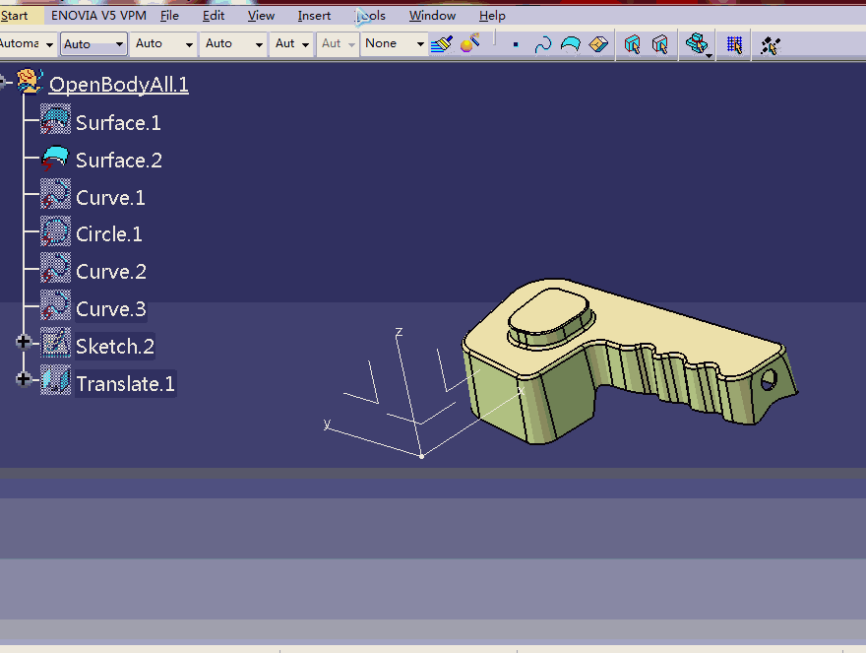This screenshot has height=653, width=866.
Task: Click the blue surface tool icon
Action: pos(571,44)
